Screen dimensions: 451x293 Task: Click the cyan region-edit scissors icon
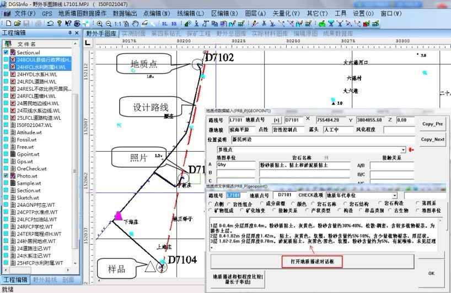tap(331, 24)
